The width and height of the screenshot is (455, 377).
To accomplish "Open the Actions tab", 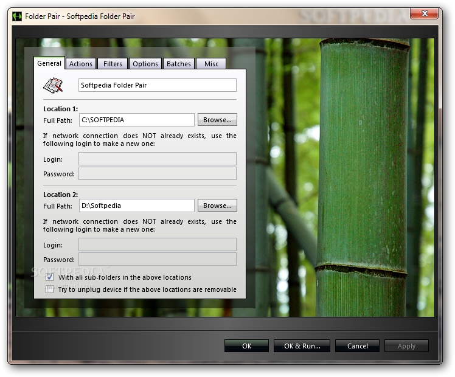I will (x=81, y=64).
